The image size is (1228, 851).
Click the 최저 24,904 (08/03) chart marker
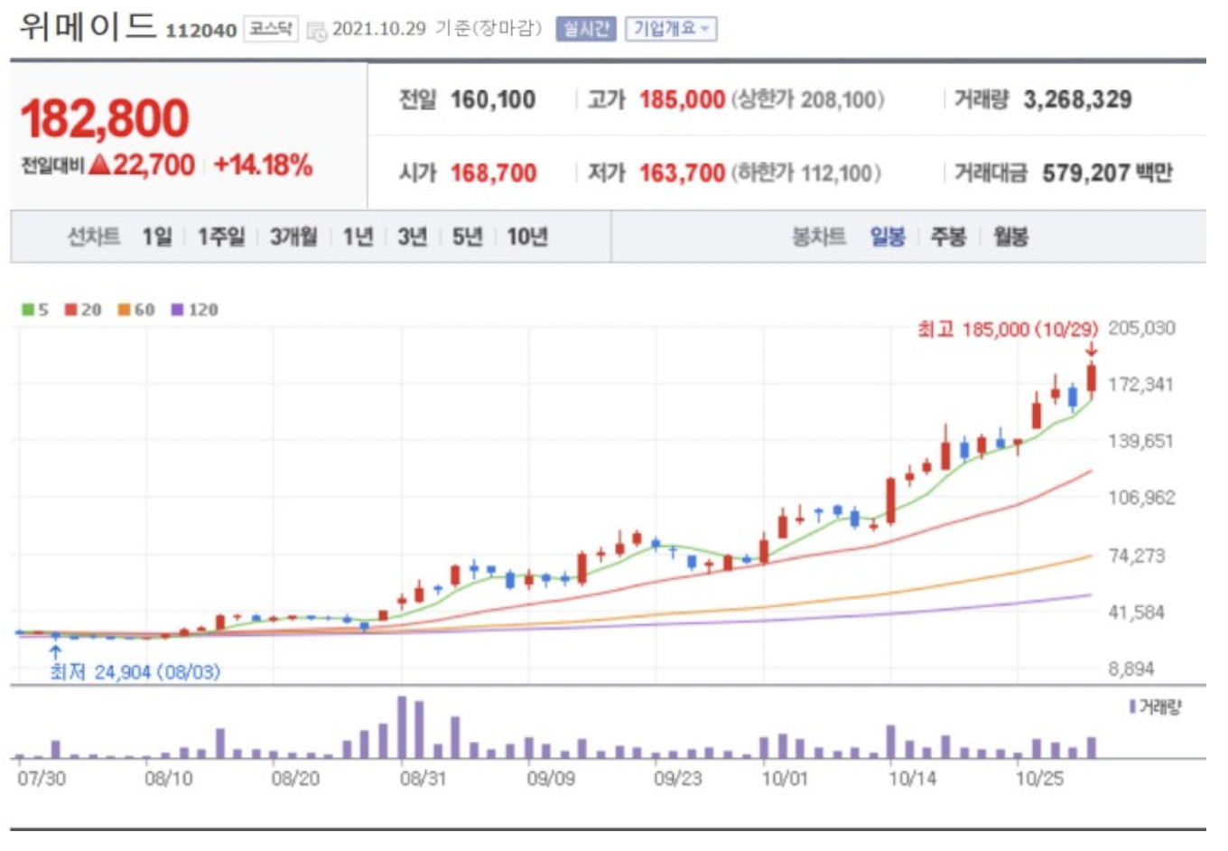coord(135,672)
